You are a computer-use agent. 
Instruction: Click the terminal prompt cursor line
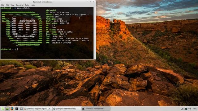[9, 49]
